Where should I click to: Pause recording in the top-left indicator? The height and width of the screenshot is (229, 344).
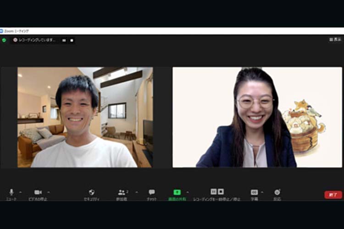[64, 40]
